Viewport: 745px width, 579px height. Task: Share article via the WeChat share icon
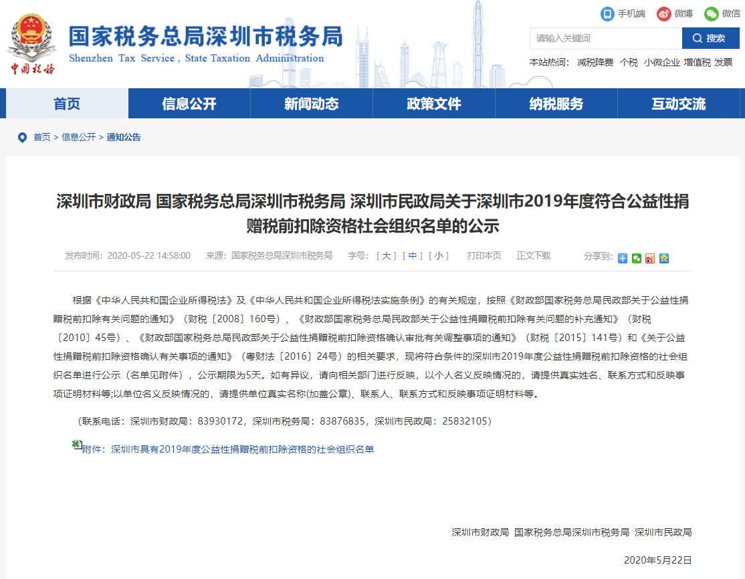pyautogui.click(x=637, y=258)
